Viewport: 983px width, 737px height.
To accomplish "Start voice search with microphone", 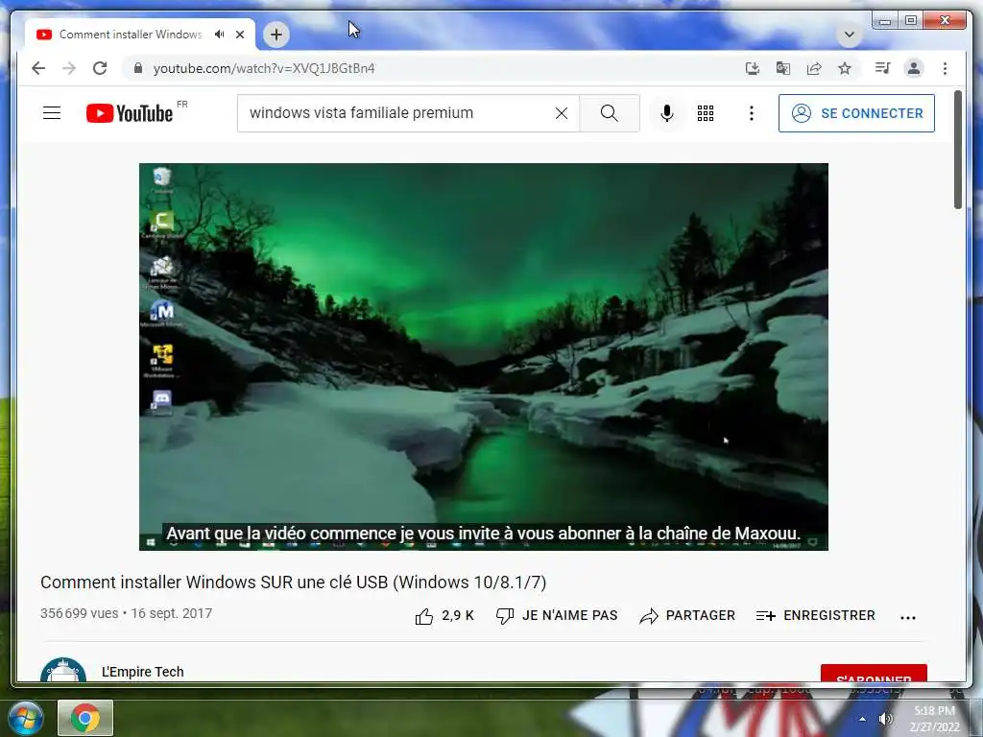I will pyautogui.click(x=667, y=113).
